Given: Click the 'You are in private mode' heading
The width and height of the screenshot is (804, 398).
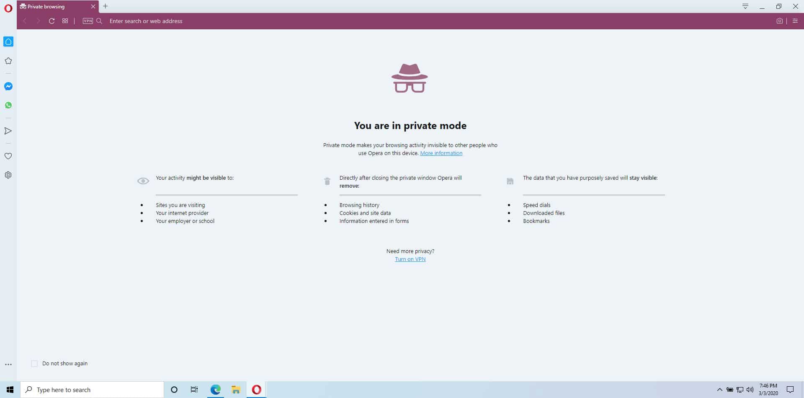Looking at the screenshot, I should coord(410,126).
